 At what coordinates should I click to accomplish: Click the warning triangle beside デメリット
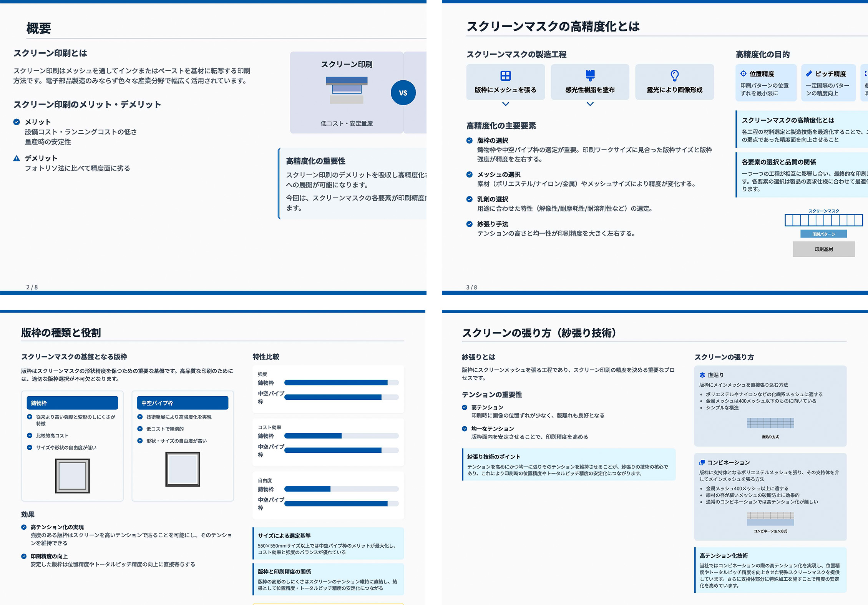(17, 158)
